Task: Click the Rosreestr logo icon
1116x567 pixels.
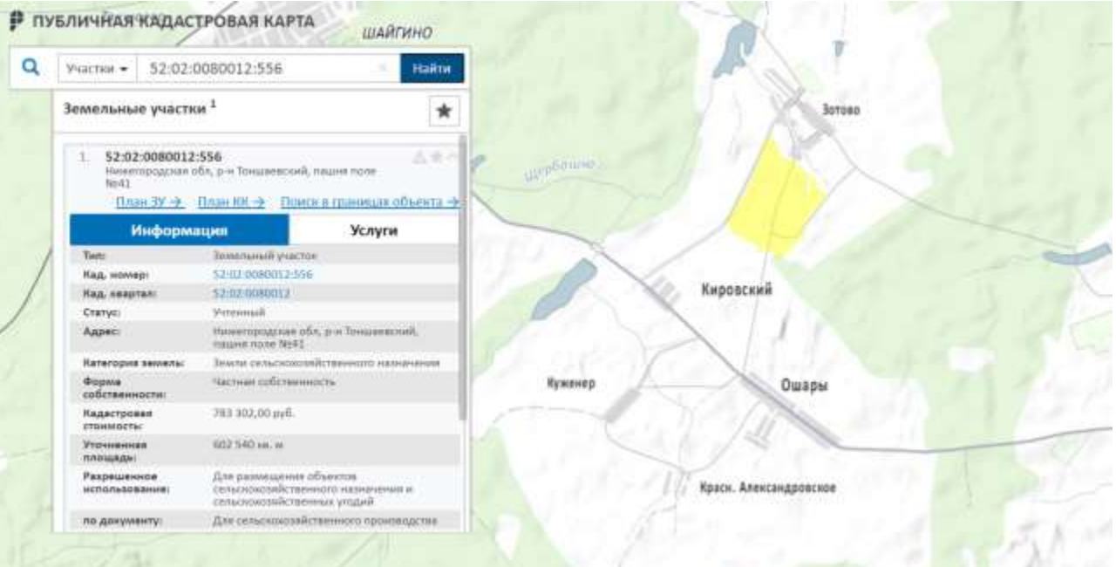Action: coord(16,22)
